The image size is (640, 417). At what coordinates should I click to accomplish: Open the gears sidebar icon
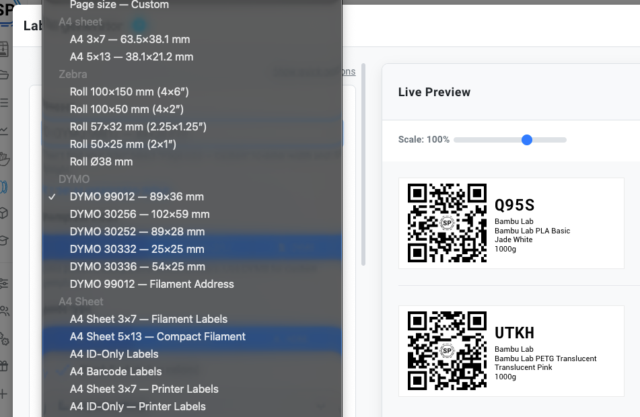tap(4, 339)
